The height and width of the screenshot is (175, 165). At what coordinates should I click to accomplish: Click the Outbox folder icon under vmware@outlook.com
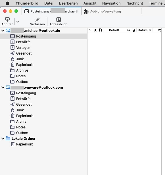(12, 133)
